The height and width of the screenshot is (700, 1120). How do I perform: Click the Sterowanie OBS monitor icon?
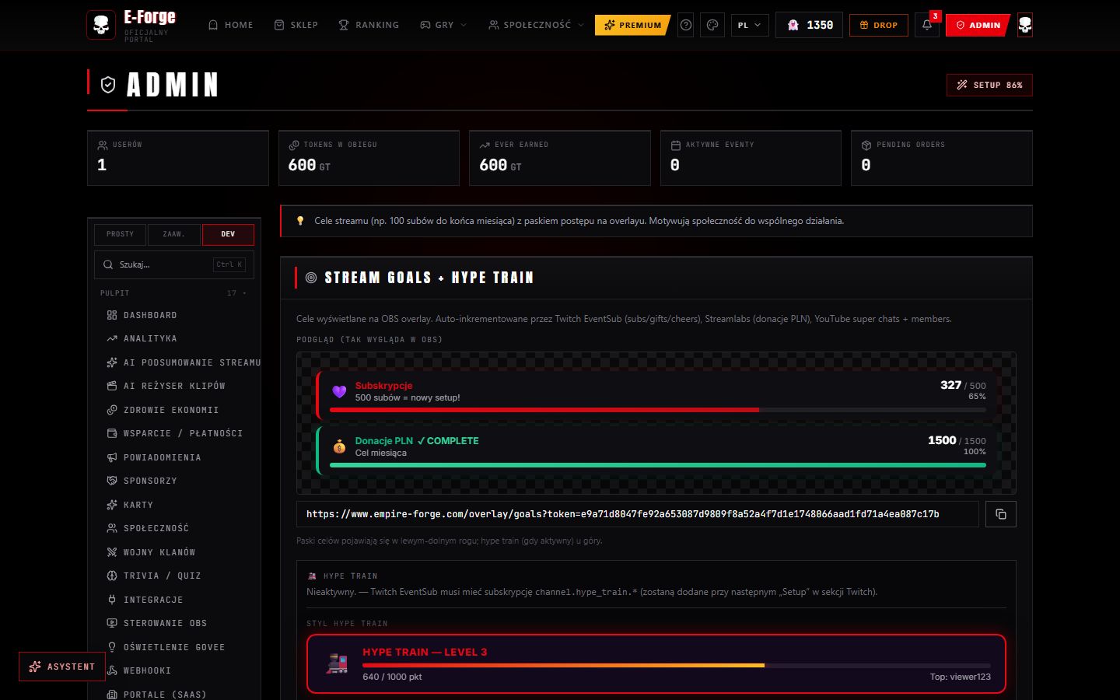[112, 623]
